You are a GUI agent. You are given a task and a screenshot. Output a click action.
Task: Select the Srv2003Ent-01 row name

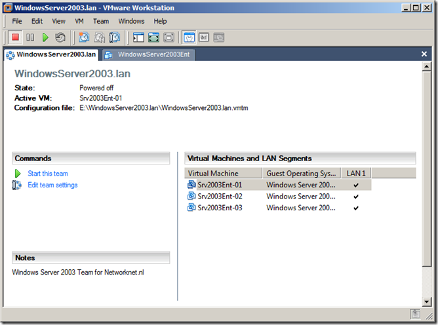point(220,185)
